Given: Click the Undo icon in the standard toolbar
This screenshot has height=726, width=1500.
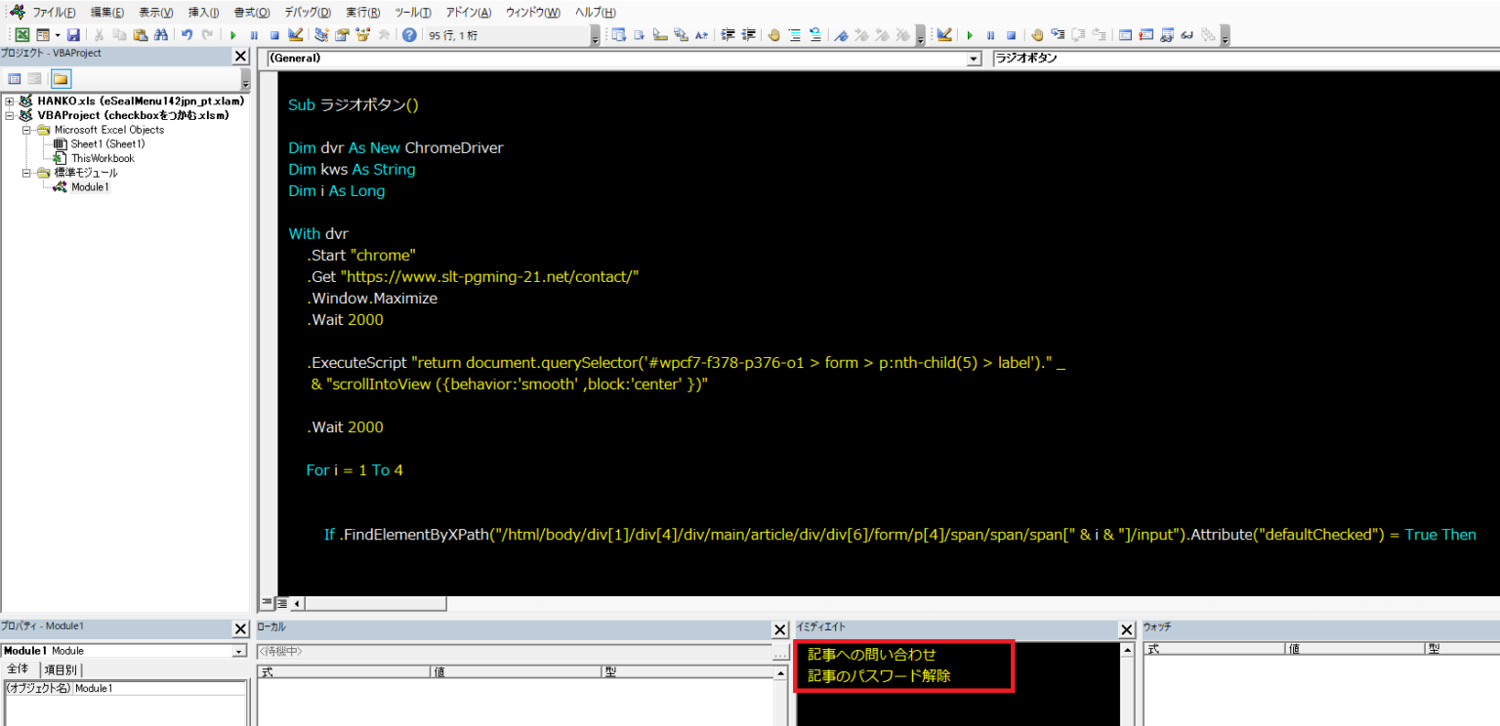Looking at the screenshot, I should pyautogui.click(x=187, y=35).
